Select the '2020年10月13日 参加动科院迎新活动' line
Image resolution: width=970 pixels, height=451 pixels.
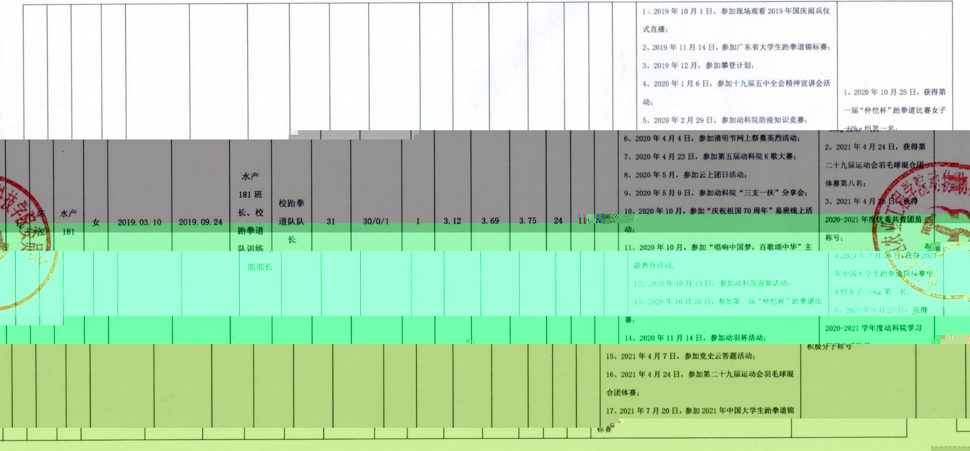click(x=713, y=284)
